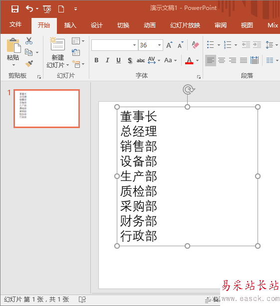Reset the slide layout icon
The image size is (280, 306).
pyautogui.click(x=76, y=52)
